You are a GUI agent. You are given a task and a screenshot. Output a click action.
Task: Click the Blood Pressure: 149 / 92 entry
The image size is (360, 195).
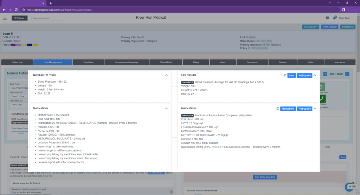coord(52,82)
